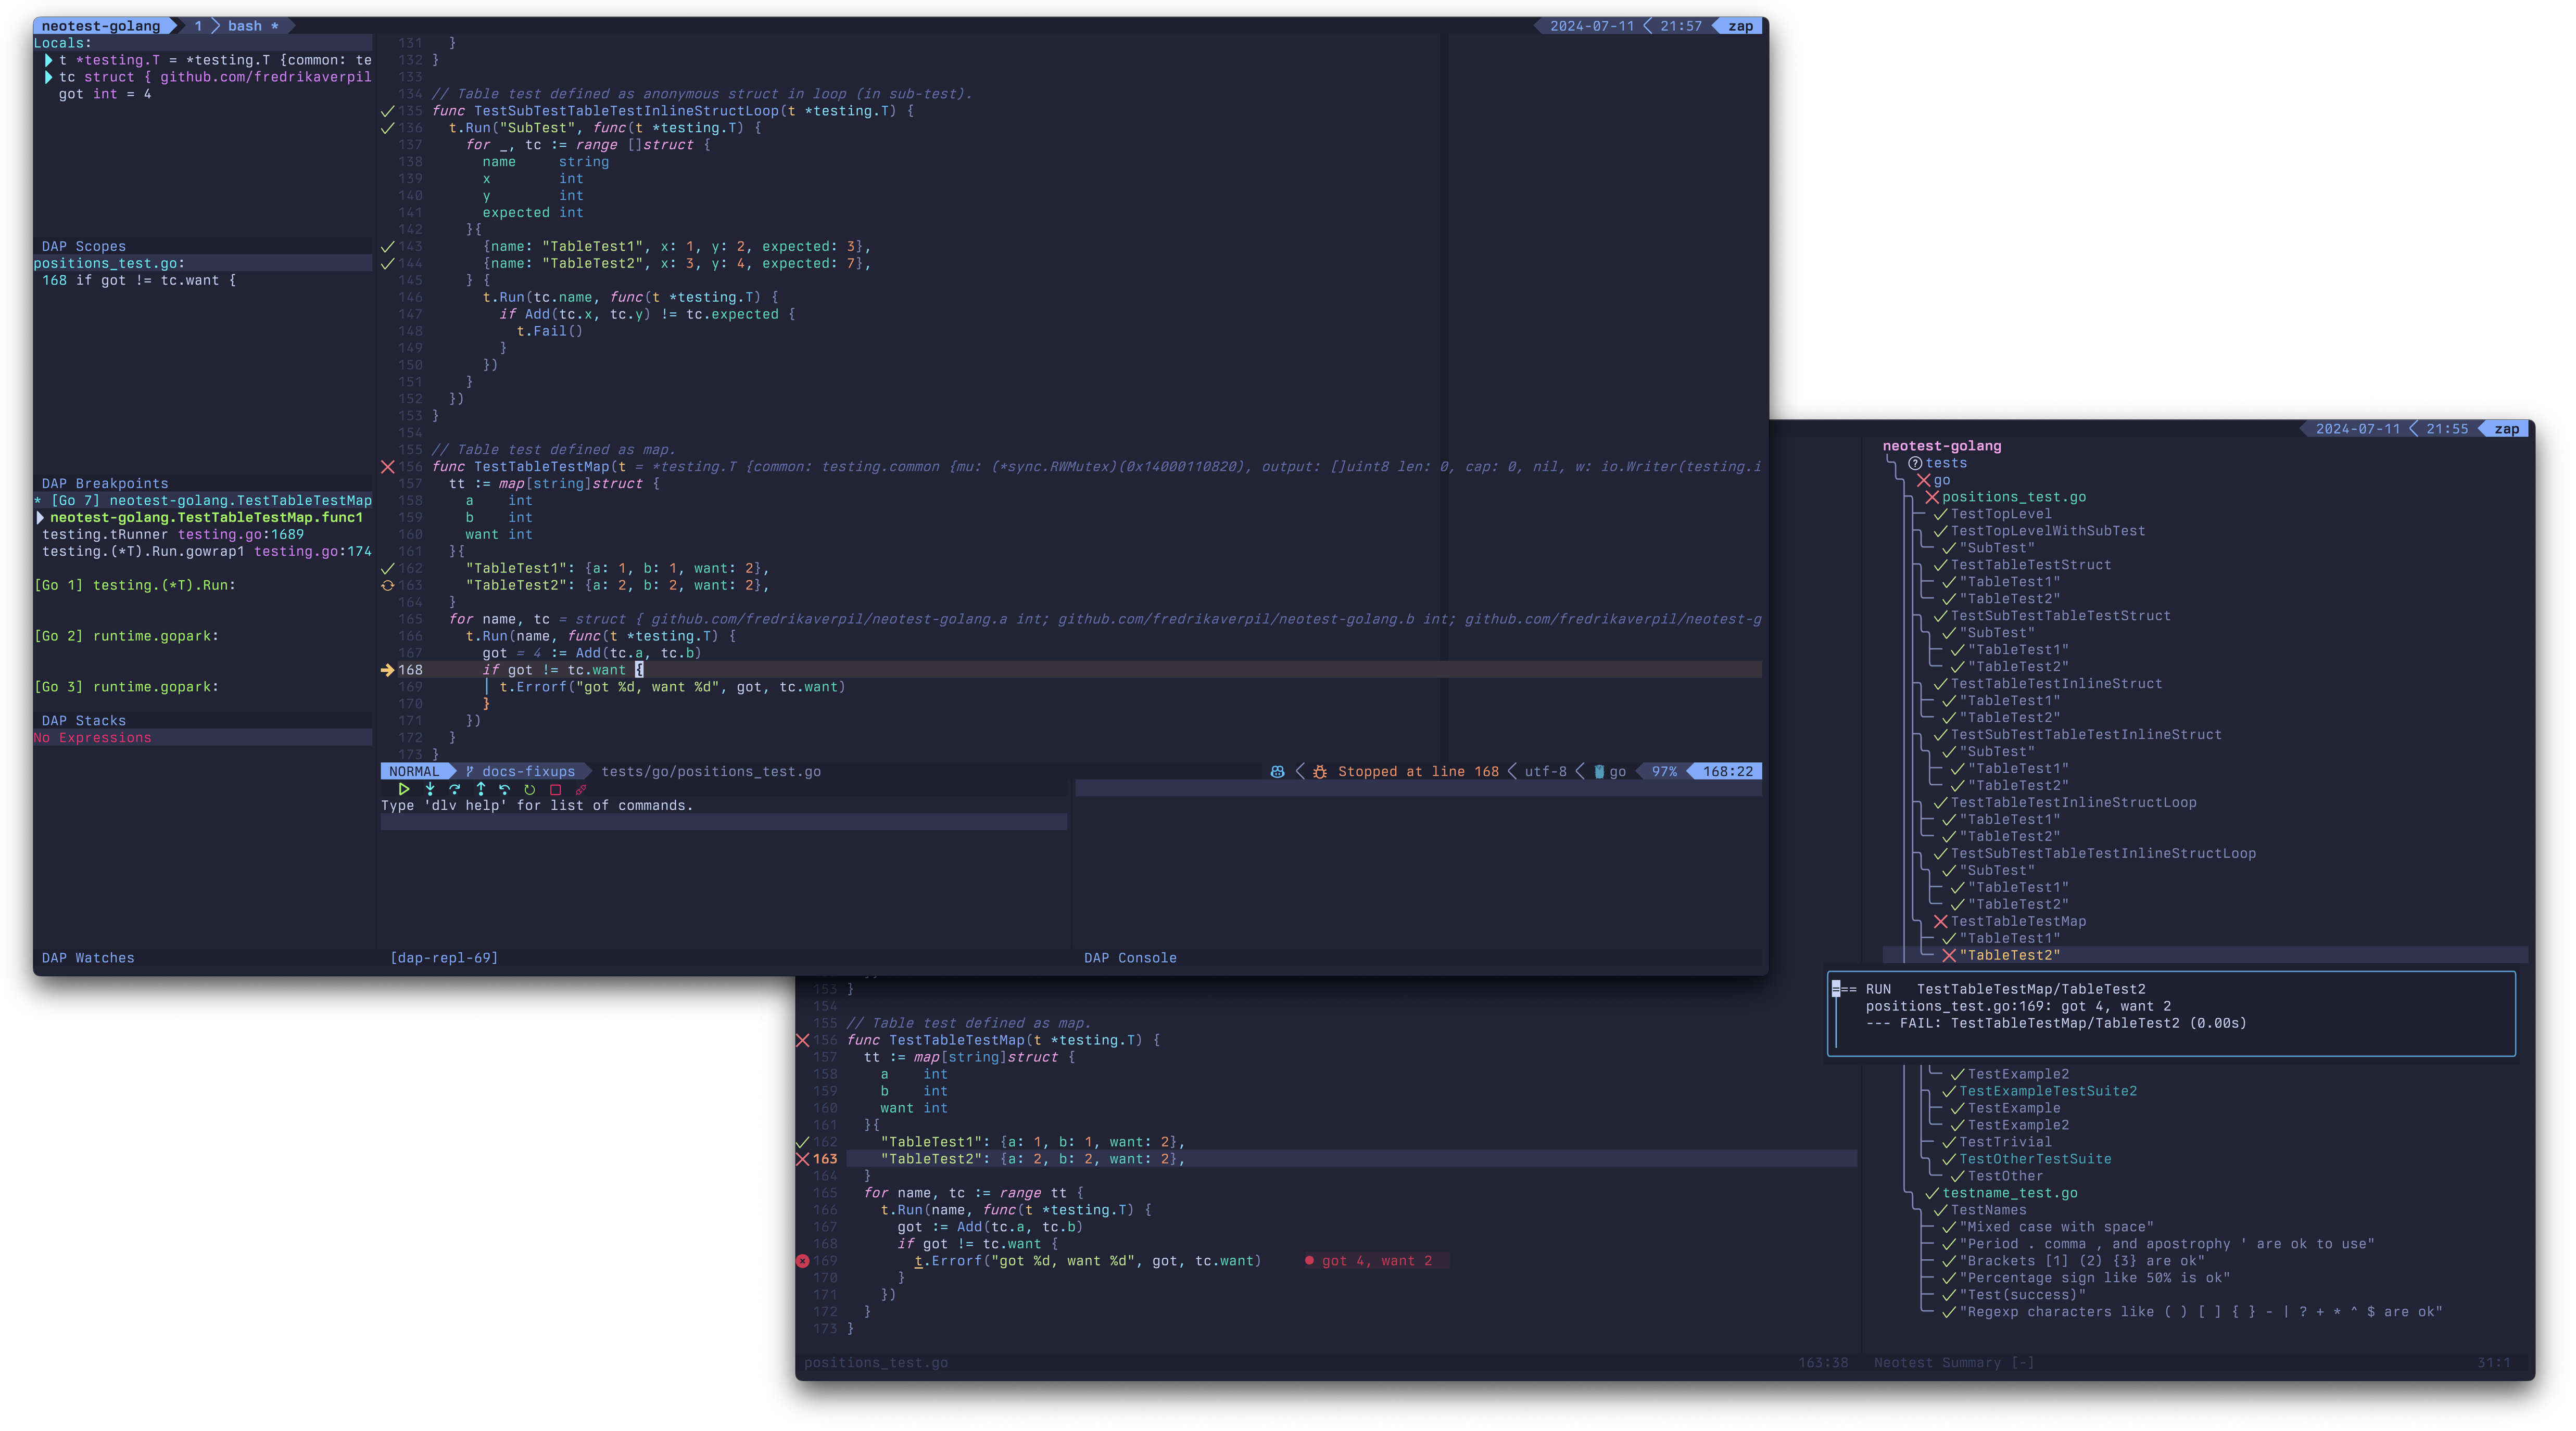This screenshot has height=1431, width=2576.
Task: Select TestNames in the summary tree
Action: pos(1988,1210)
